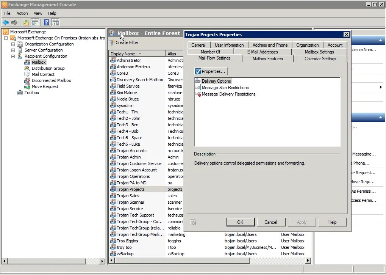Click the Discovery Search Mailbox icon
The image size is (386, 275).
tap(113, 80)
